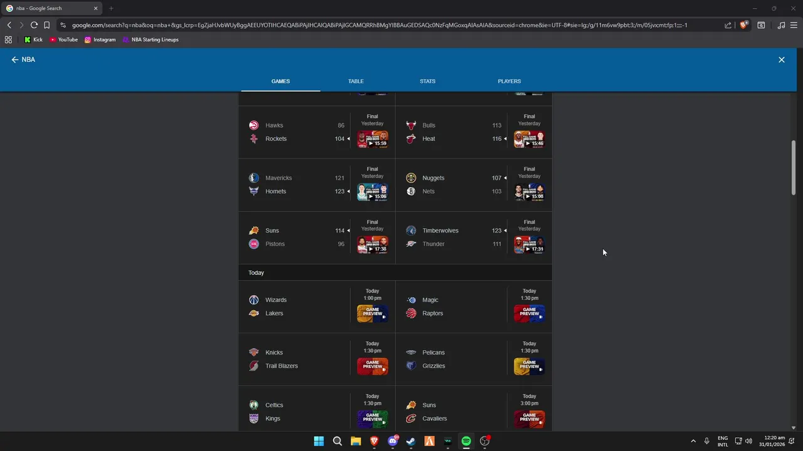
Task: Click the Timberwolves team logo
Action: click(411, 231)
